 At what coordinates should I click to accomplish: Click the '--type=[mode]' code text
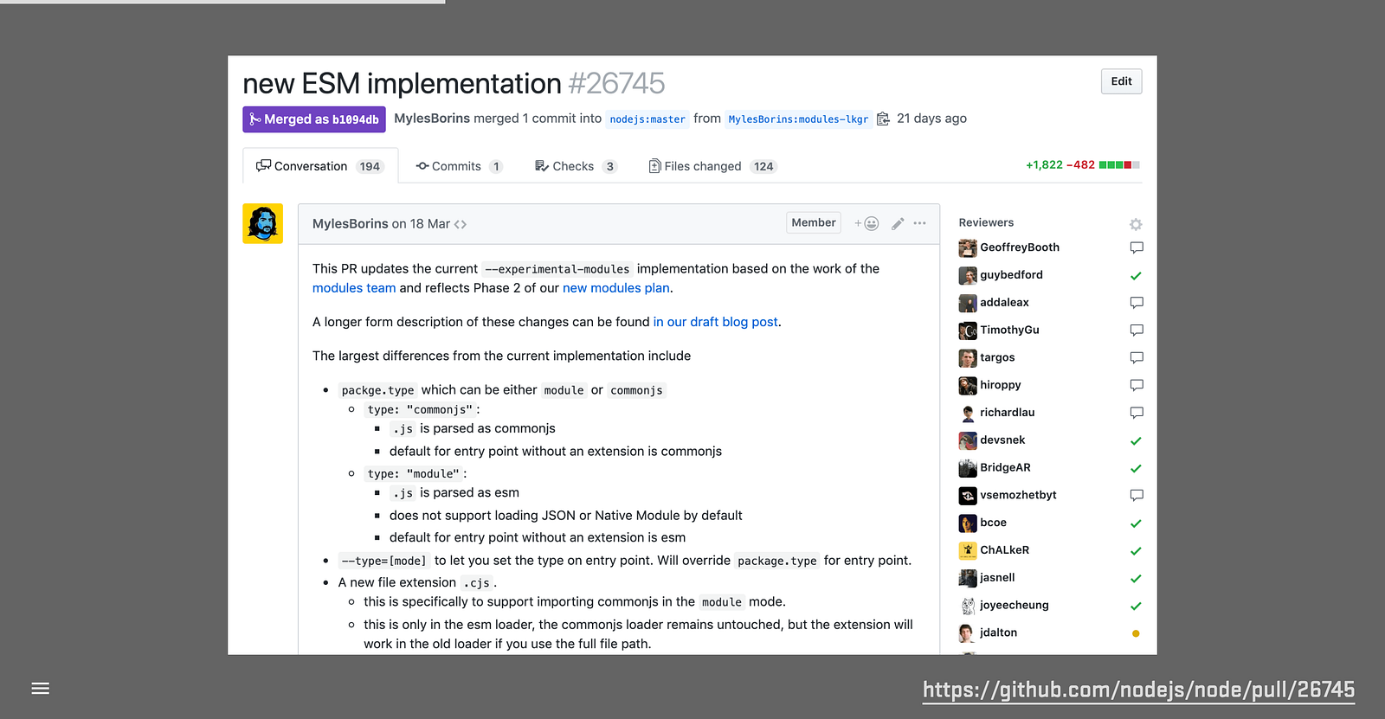pos(384,562)
